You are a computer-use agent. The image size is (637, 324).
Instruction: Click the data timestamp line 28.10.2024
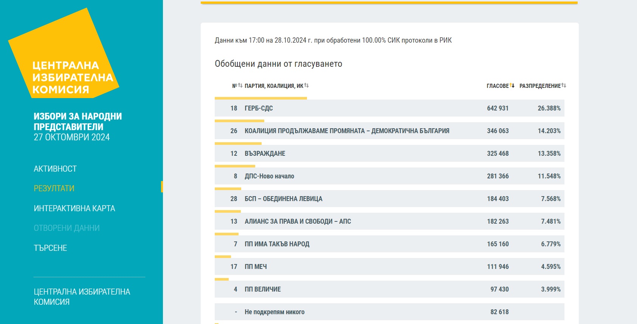[x=333, y=40]
